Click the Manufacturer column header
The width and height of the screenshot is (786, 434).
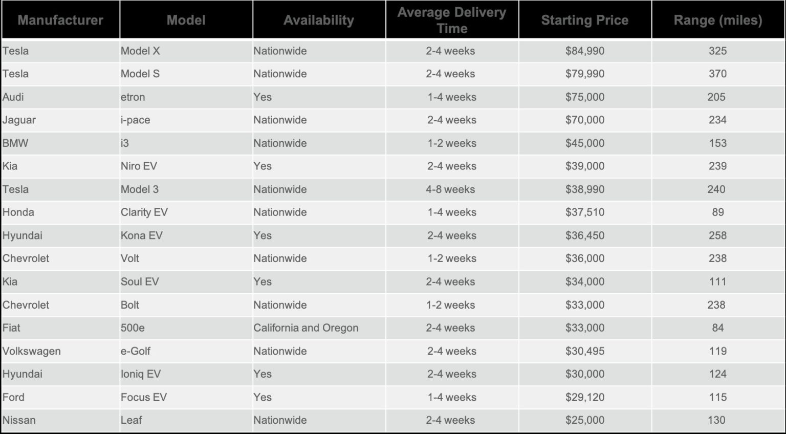coord(60,20)
